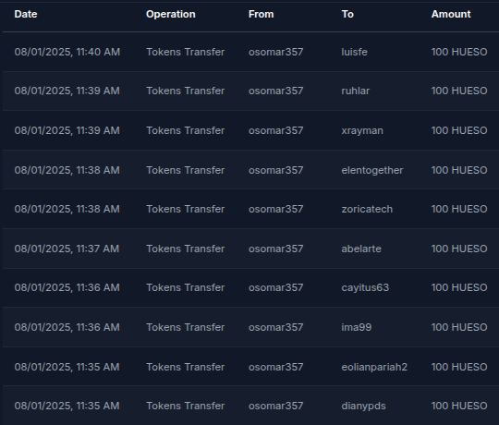Screen dimensions: 499x425
Task: Open recipient eolianpariah2's account link
Action: point(374,367)
